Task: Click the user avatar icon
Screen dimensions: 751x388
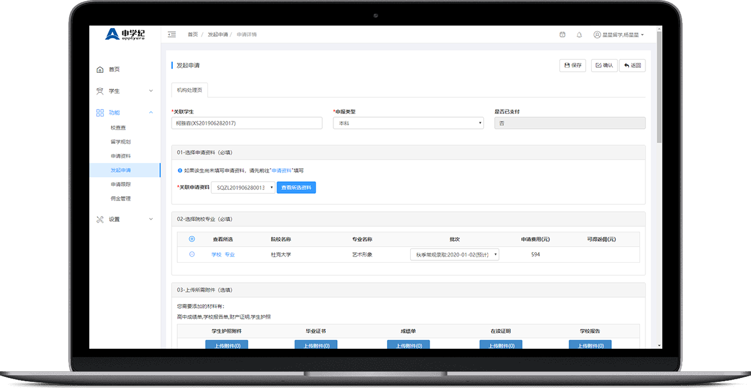Action: (x=597, y=34)
